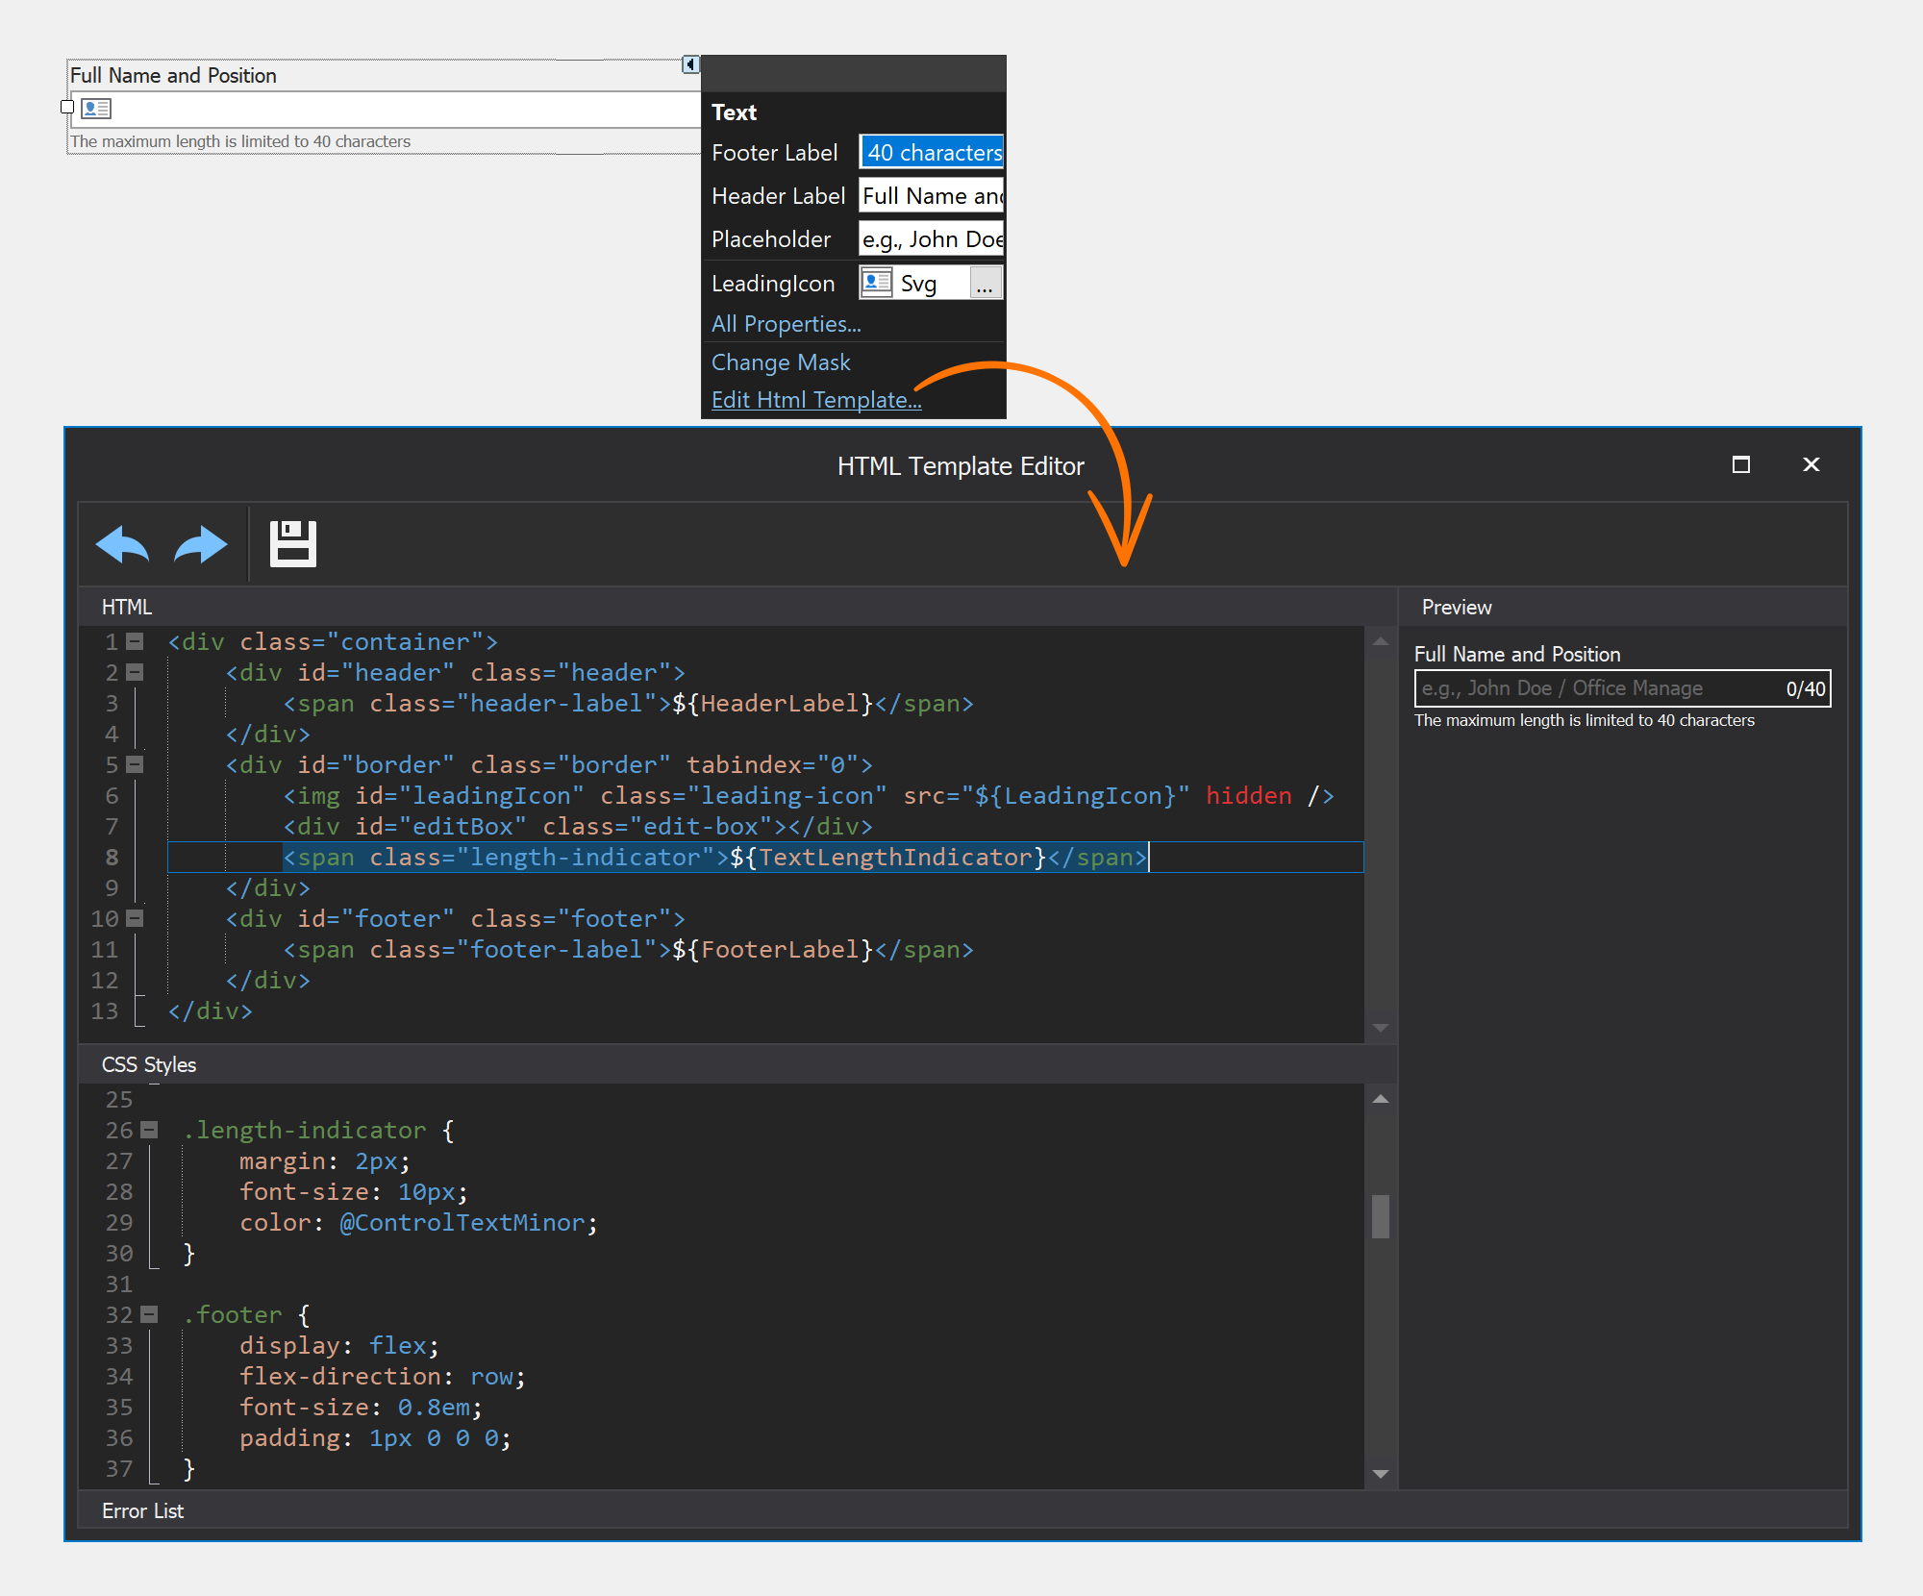The image size is (1923, 1596).
Task: Click the Undo arrow in editor toolbar
Action: (x=122, y=544)
